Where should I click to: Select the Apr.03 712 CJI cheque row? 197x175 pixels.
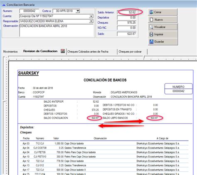104,143
